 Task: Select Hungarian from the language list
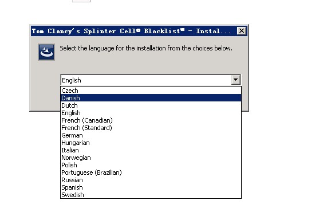tap(151, 143)
